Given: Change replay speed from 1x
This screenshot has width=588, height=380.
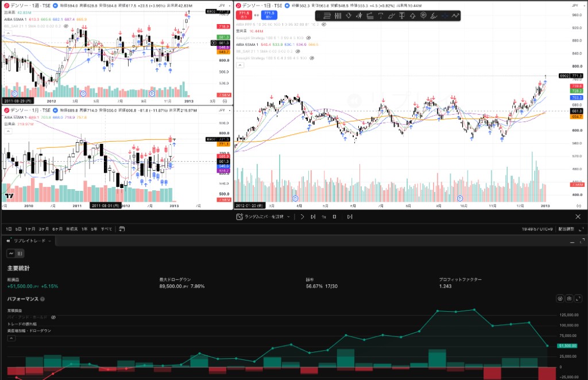Looking at the screenshot, I should pyautogui.click(x=324, y=217).
